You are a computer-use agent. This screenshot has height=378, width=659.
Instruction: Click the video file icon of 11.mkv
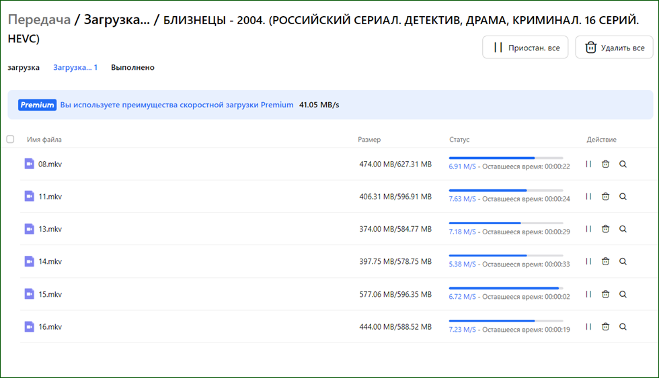[29, 196]
